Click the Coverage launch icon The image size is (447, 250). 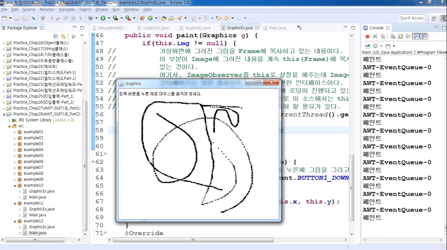click(115, 18)
